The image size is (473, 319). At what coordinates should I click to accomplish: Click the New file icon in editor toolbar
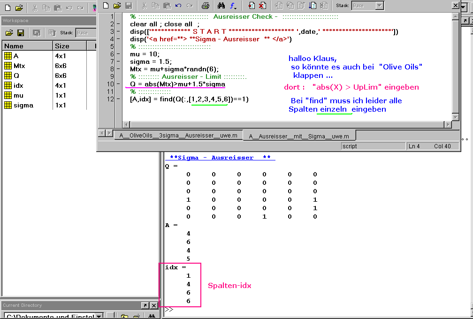(106, 6)
